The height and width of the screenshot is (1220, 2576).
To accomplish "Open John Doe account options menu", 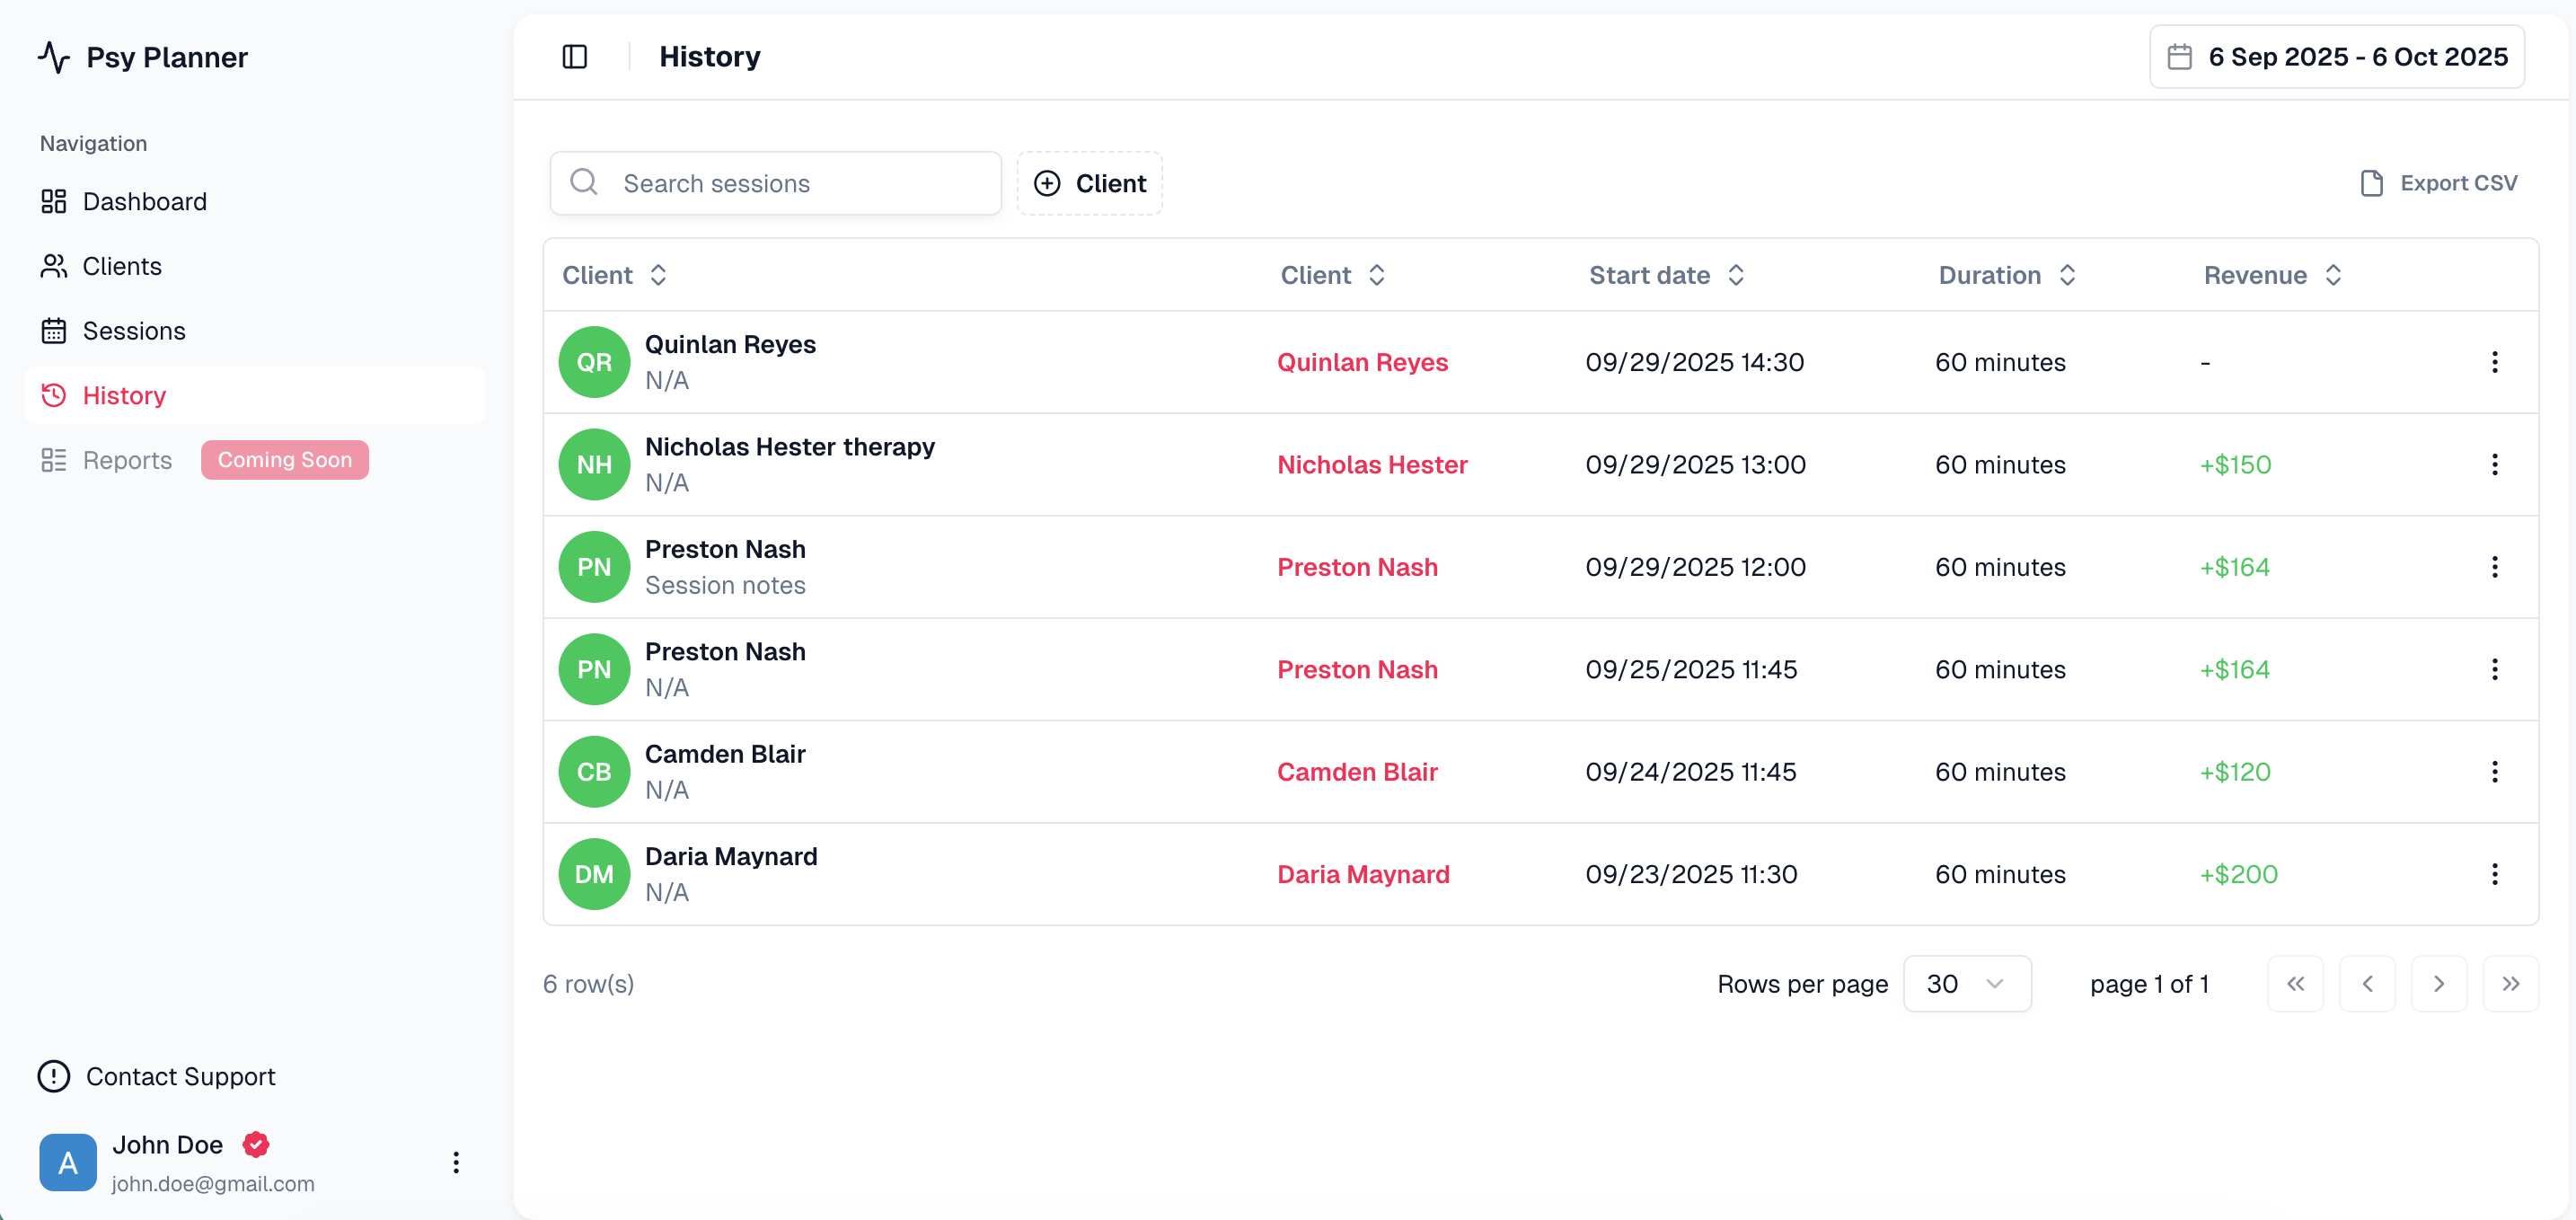I will (456, 1162).
